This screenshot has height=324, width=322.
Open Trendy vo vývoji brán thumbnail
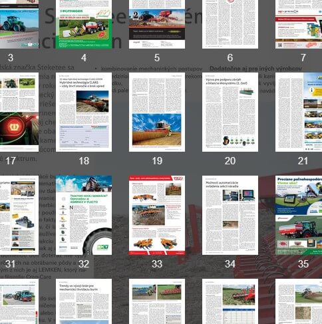point(84,301)
